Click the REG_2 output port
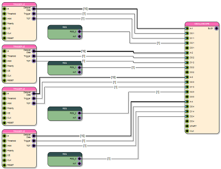 point(80,113)
